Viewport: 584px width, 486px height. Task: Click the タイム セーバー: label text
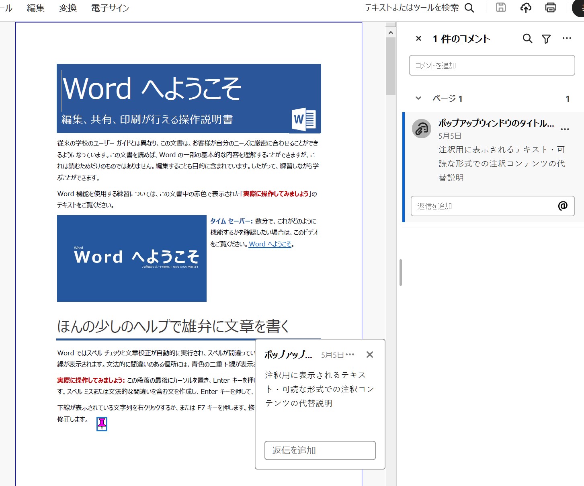point(232,221)
